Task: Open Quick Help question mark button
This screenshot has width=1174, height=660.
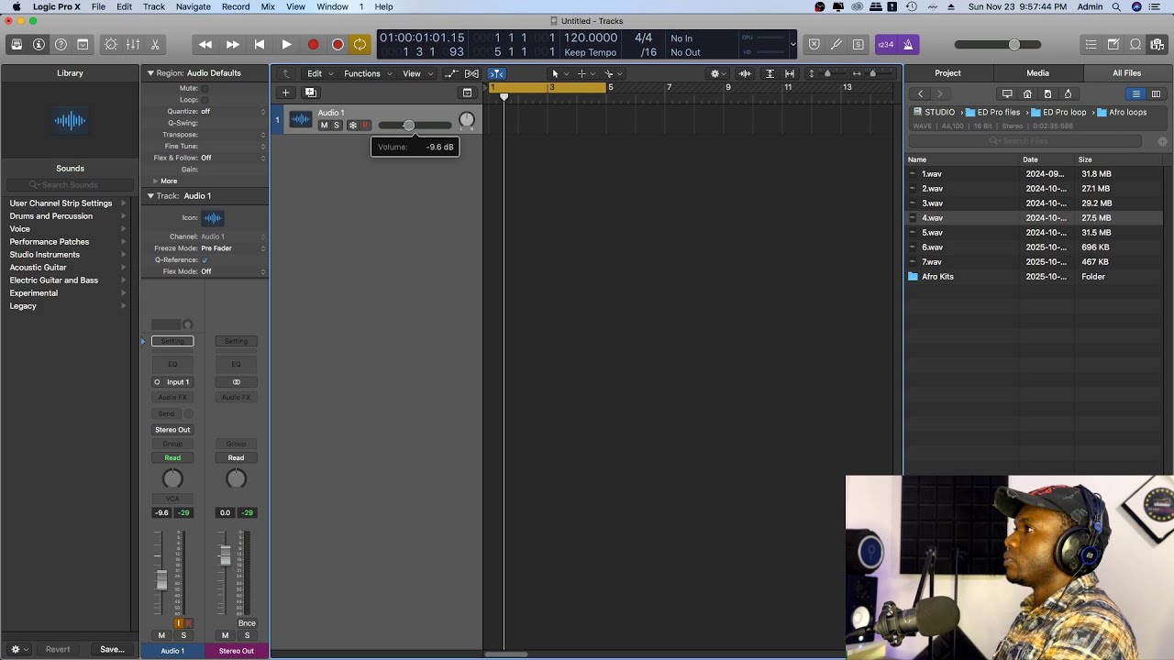Action: [x=61, y=44]
